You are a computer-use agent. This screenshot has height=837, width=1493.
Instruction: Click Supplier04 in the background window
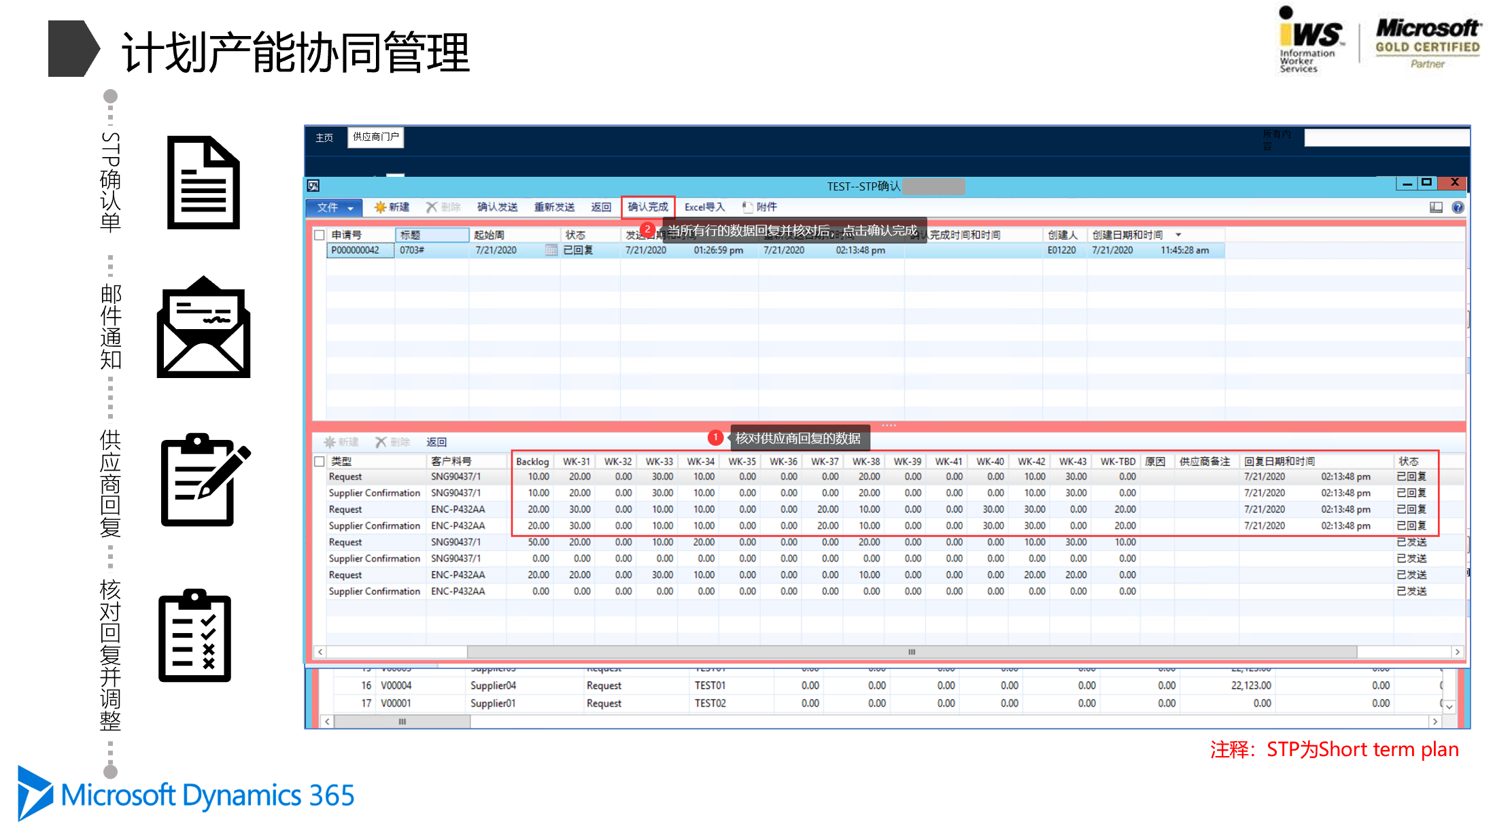point(493,686)
